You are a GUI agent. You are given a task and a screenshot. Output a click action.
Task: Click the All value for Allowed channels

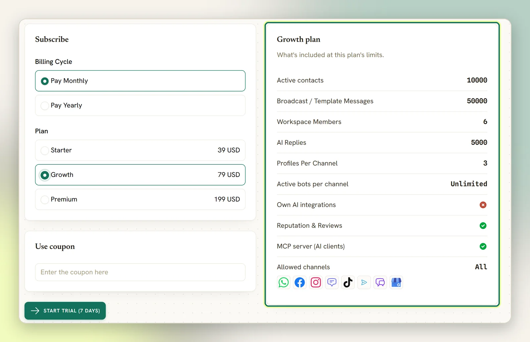click(x=481, y=267)
